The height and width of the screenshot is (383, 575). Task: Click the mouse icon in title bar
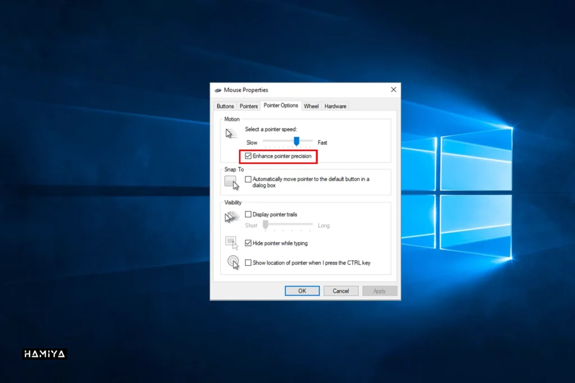(218, 90)
